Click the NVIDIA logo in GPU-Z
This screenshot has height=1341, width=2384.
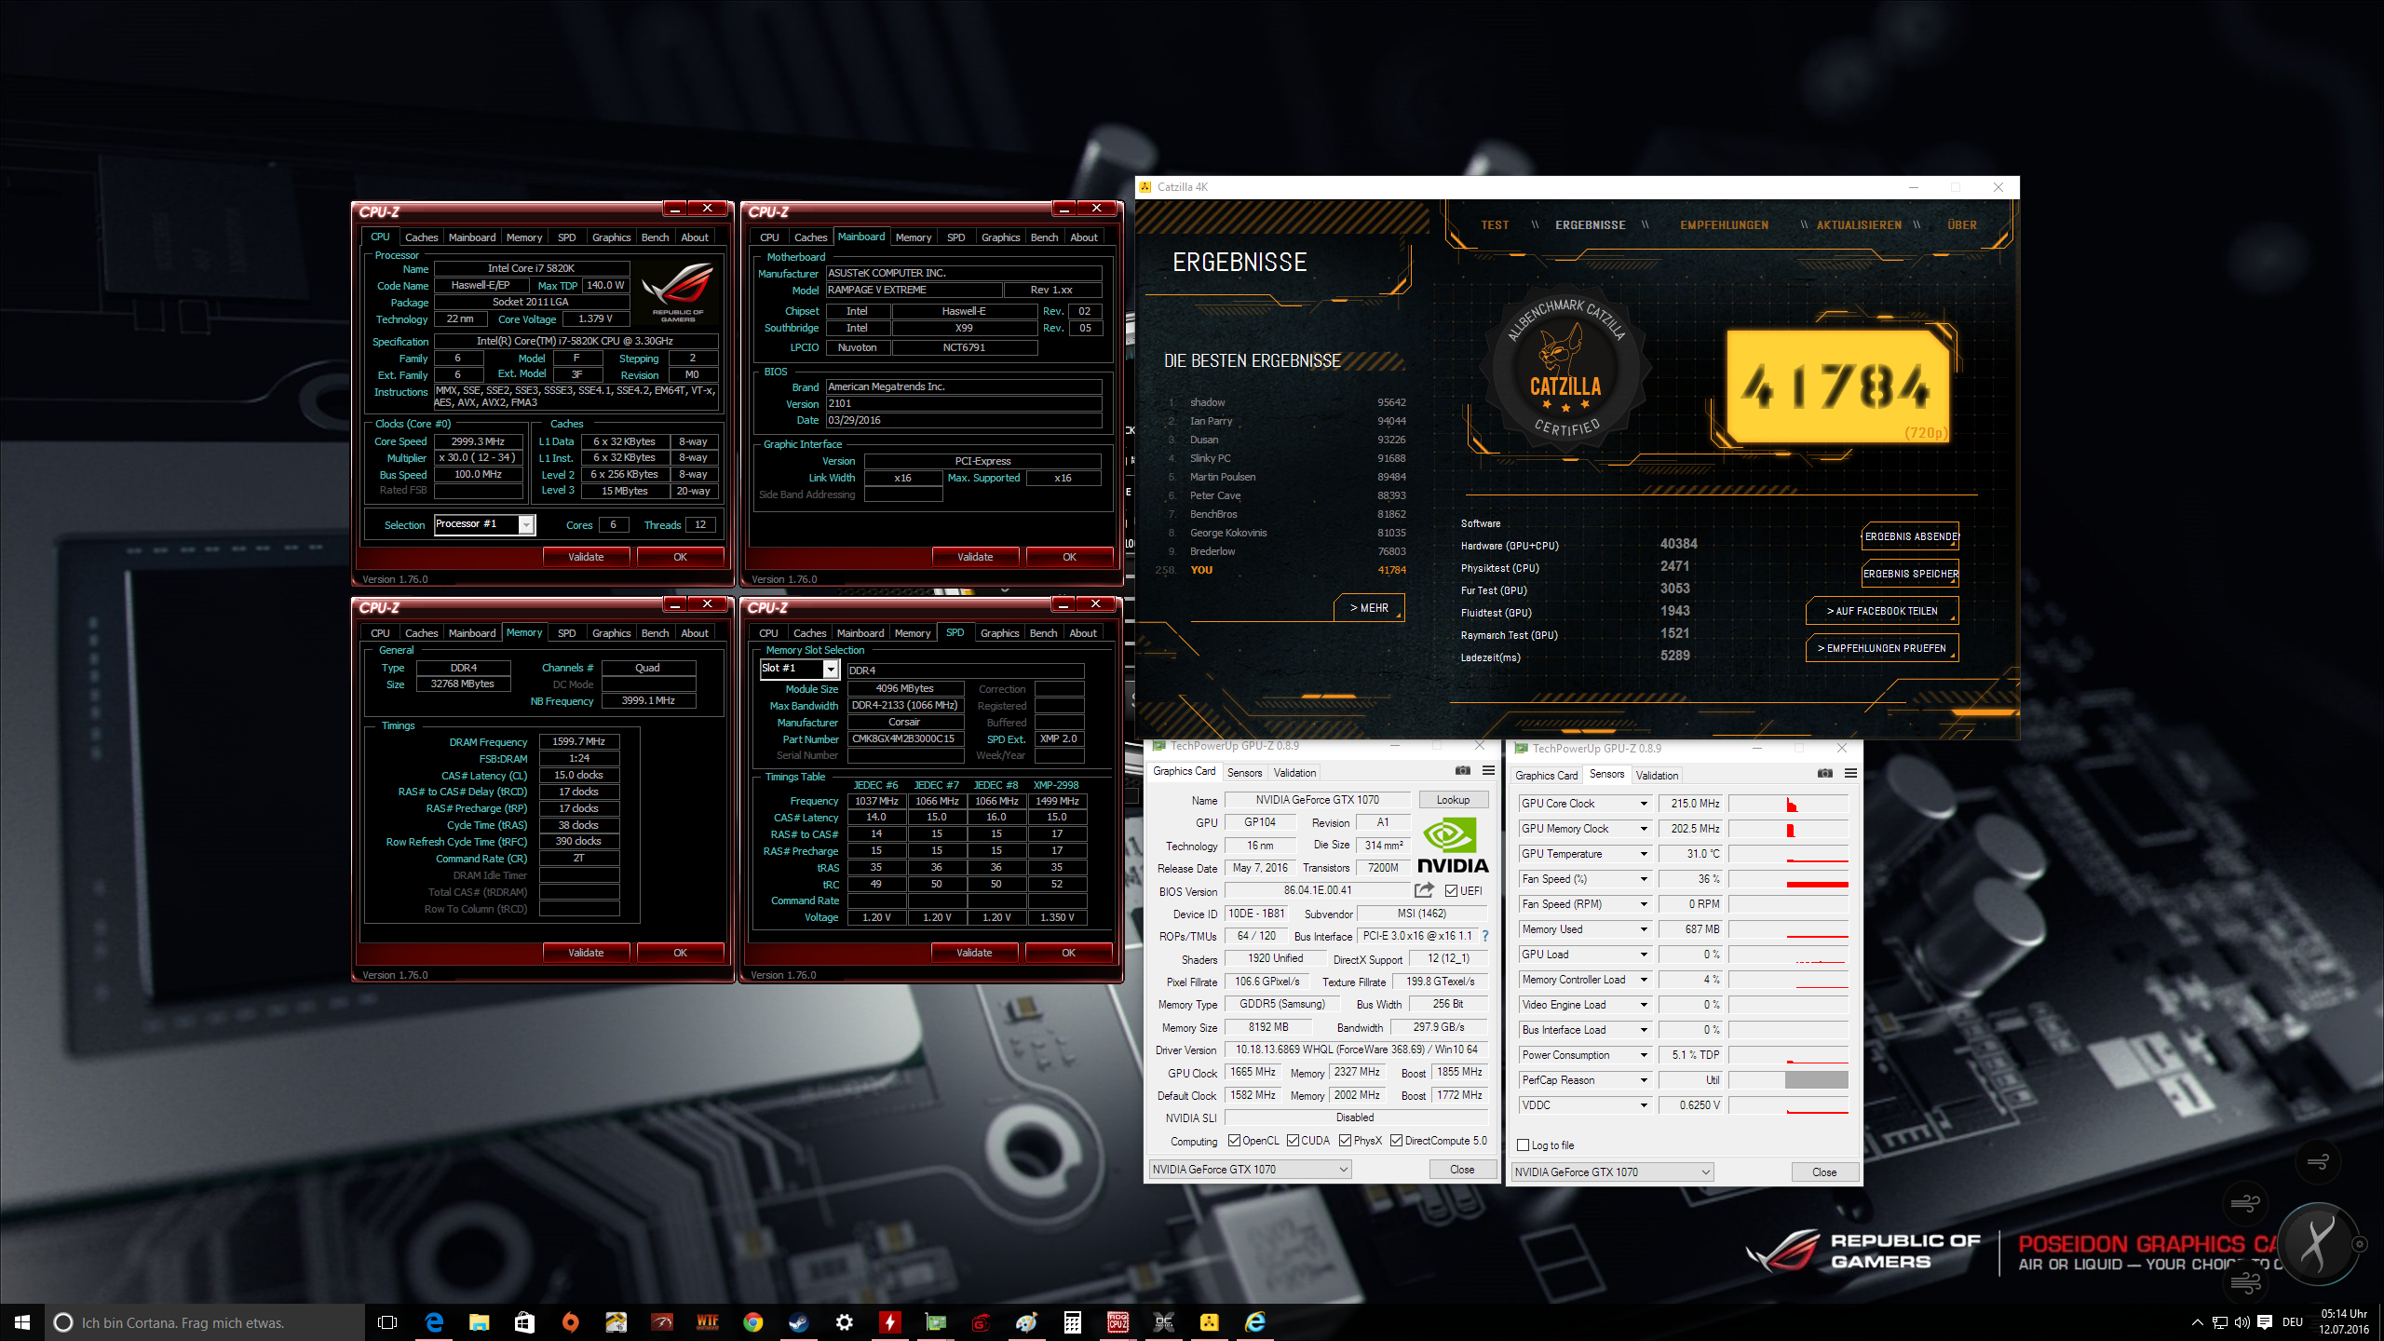pyautogui.click(x=1451, y=846)
